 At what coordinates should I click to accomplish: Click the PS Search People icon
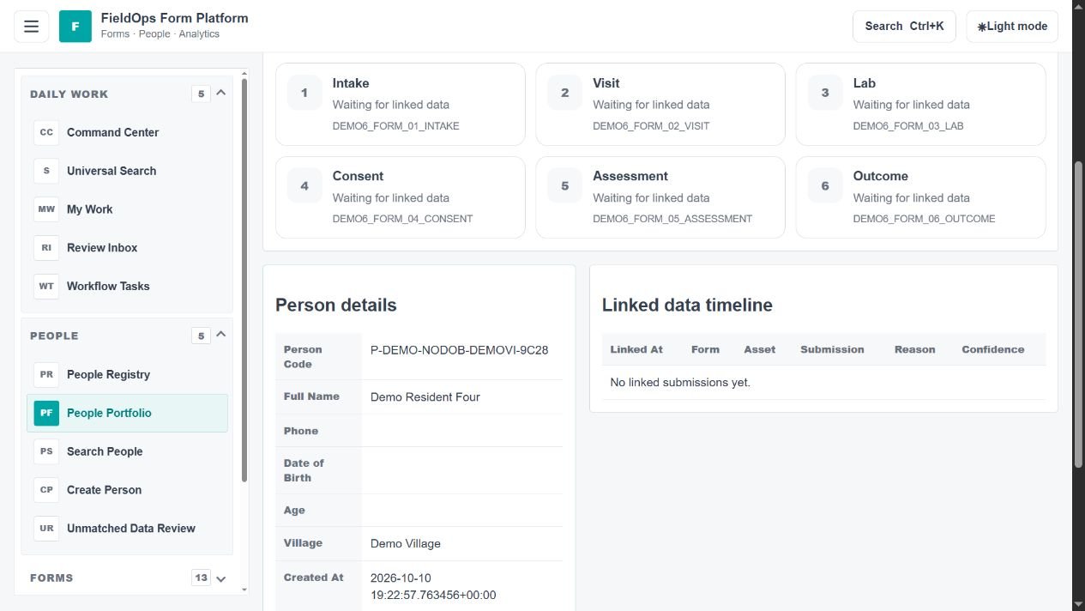46,451
